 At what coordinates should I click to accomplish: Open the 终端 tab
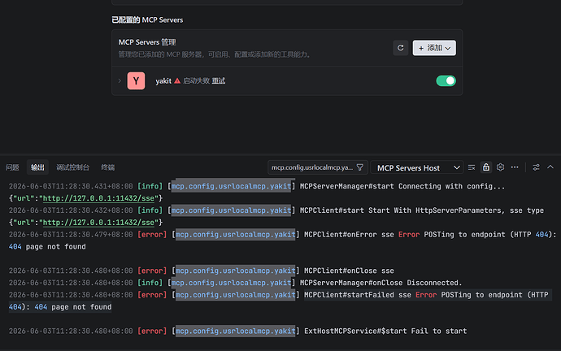107,167
